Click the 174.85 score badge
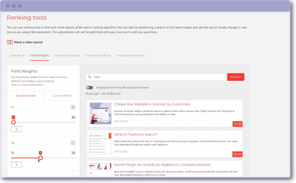 (237, 124)
